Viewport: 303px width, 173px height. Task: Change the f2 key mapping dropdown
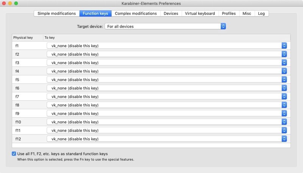coord(167,54)
